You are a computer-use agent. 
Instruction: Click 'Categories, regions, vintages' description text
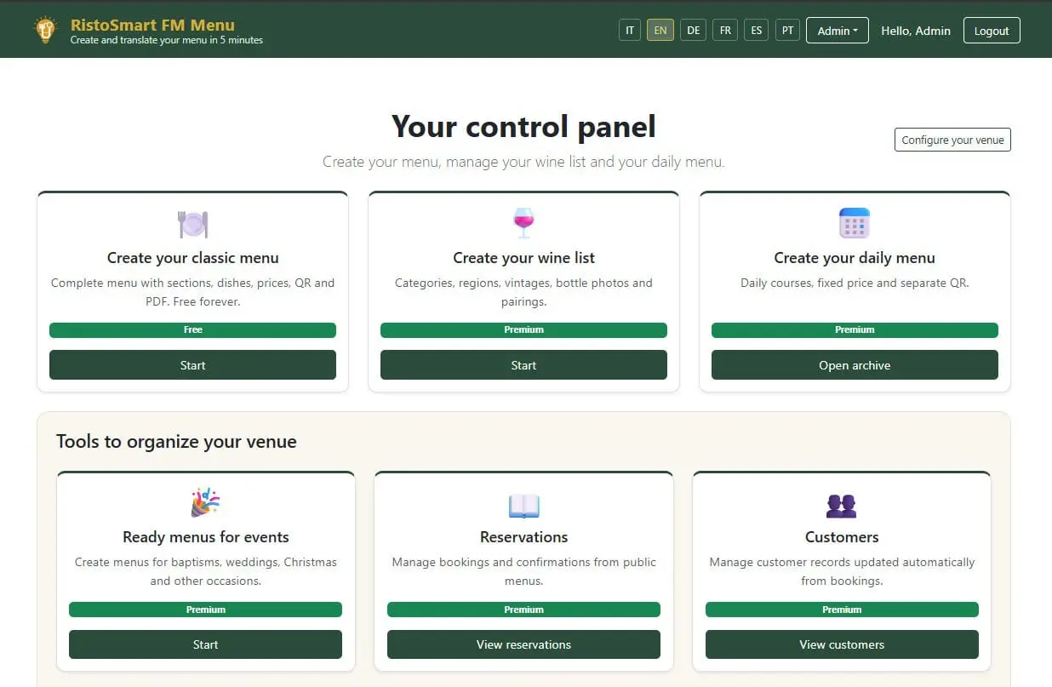coord(523,292)
